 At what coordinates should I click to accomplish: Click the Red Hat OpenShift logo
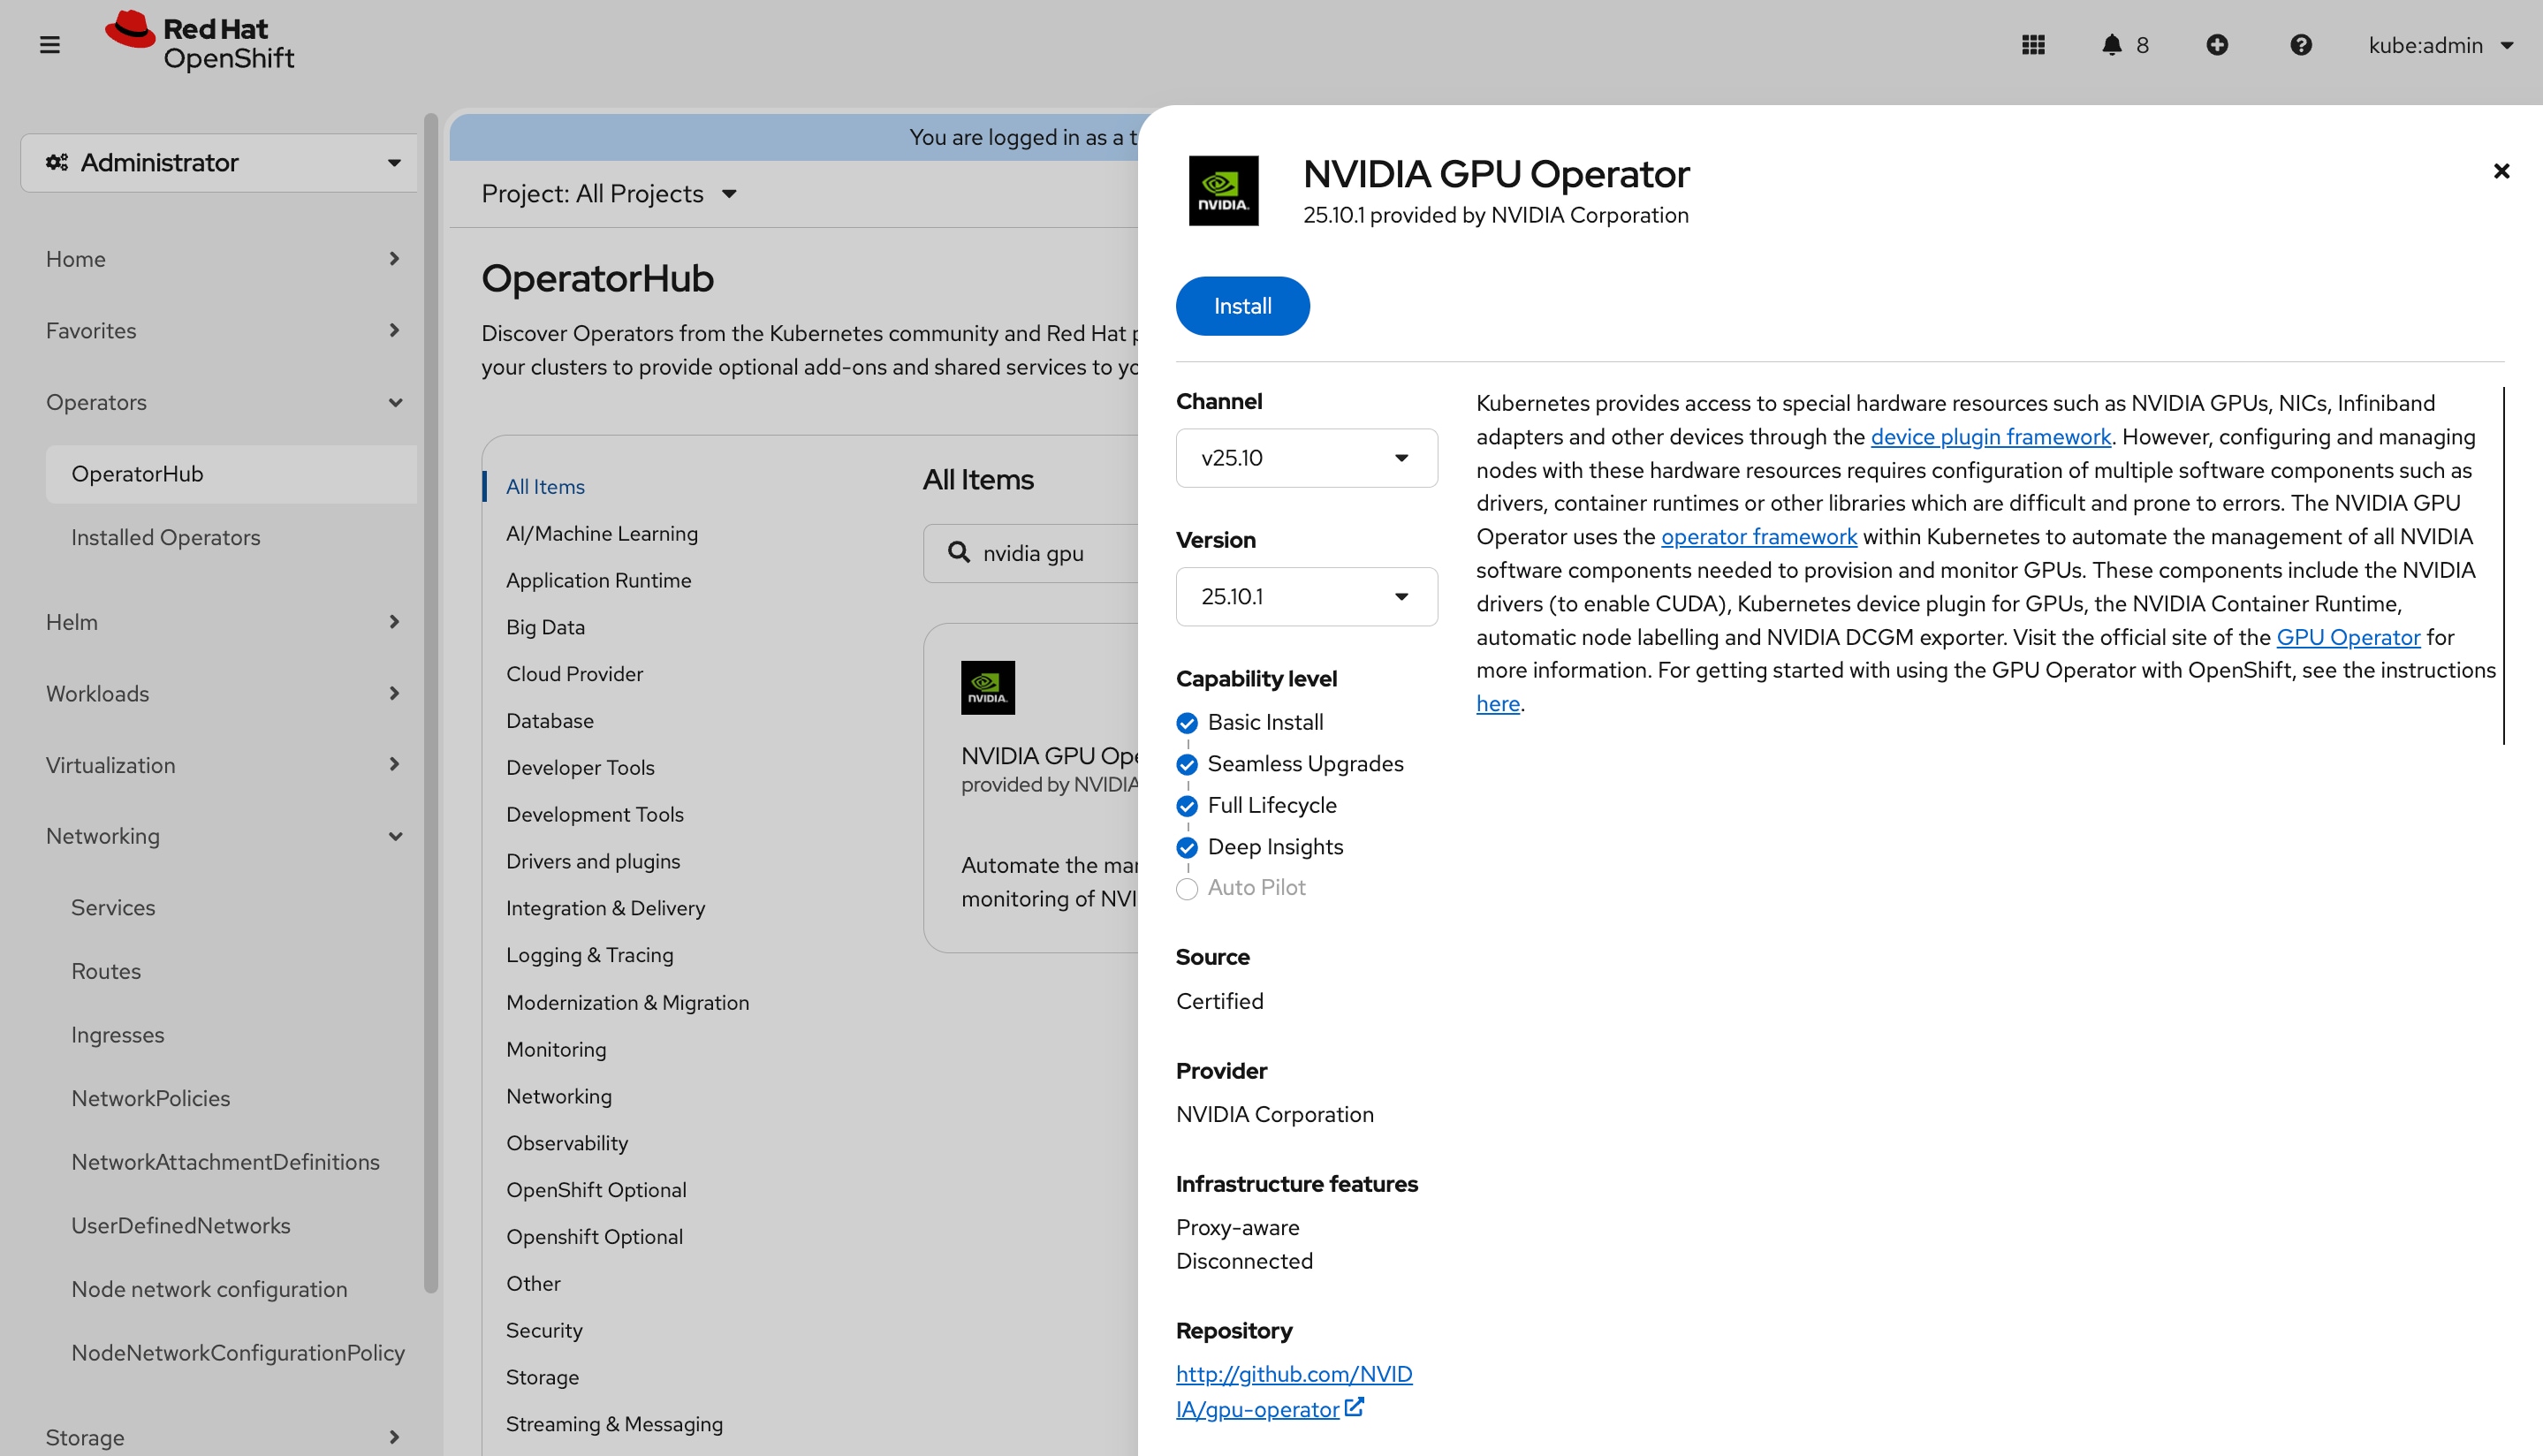200,43
